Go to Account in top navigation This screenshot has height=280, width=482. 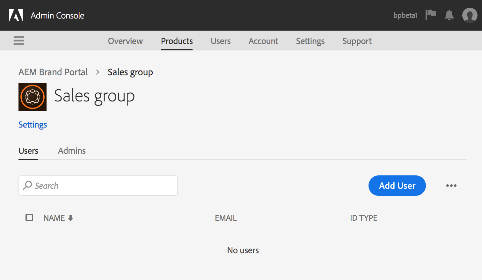[x=263, y=41]
